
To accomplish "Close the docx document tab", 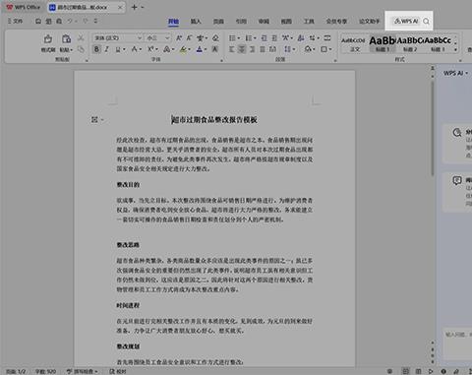I will [x=120, y=7].
